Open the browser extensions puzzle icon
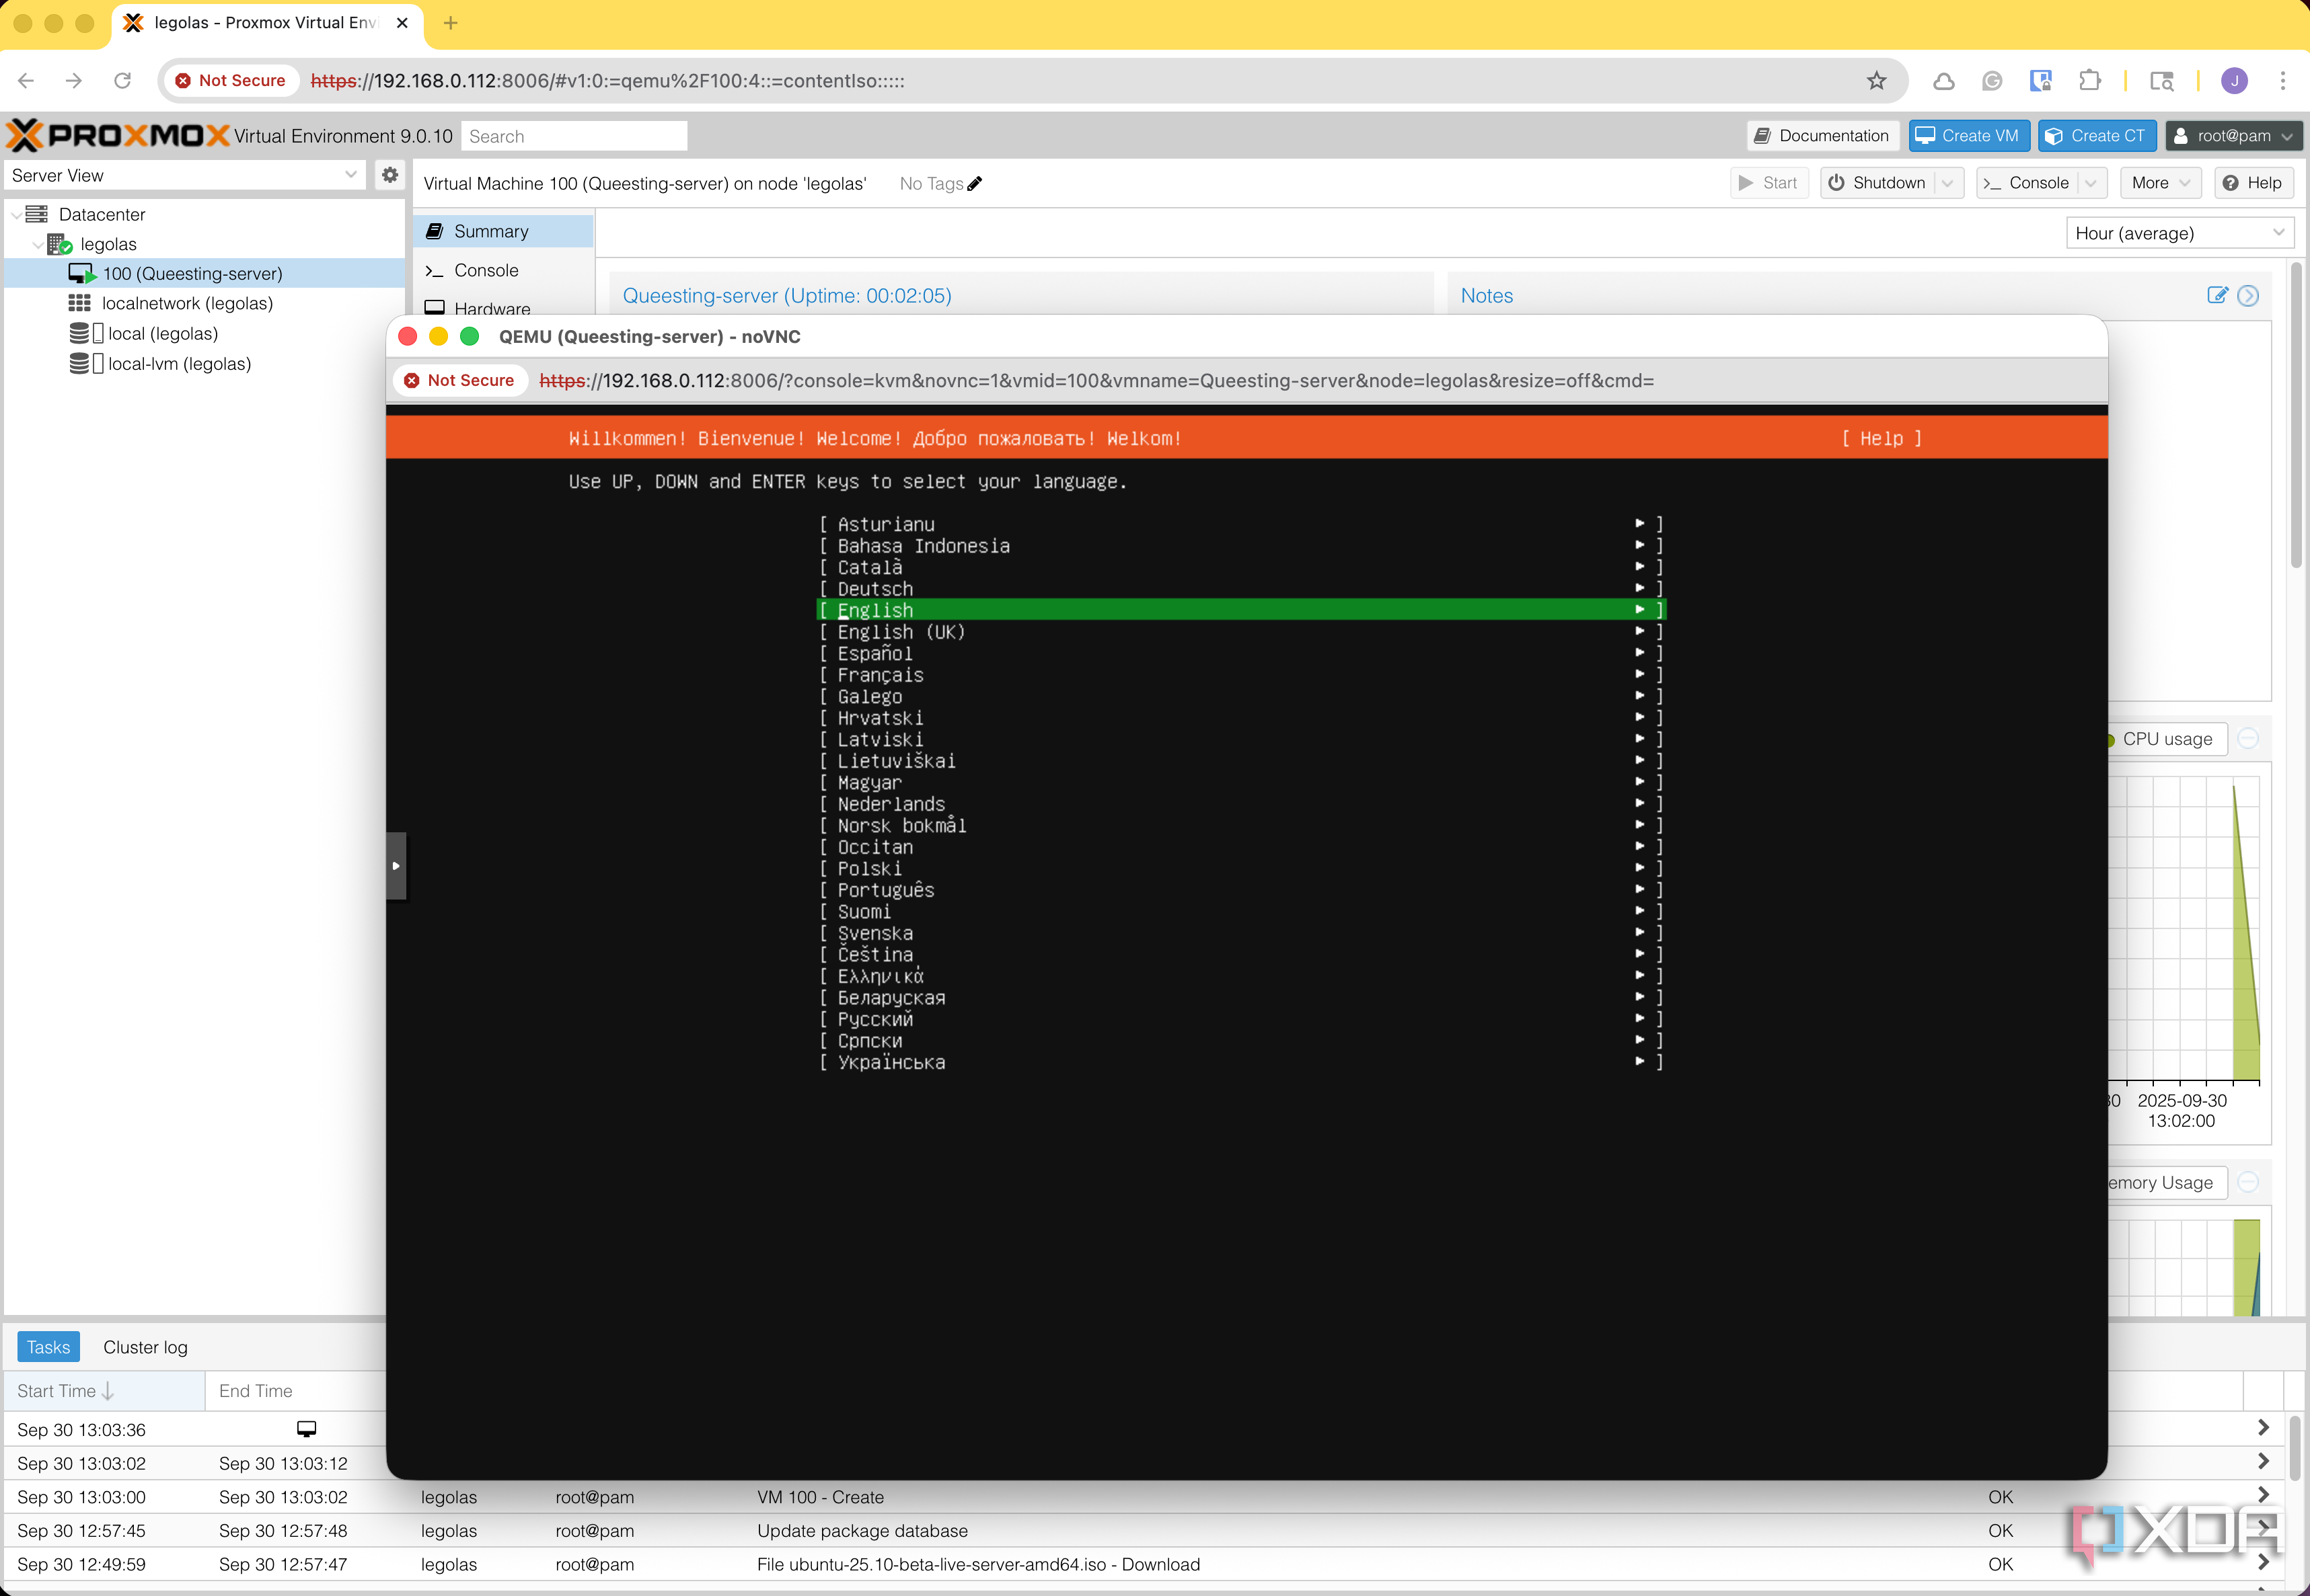The width and height of the screenshot is (2310, 1596). tap(2089, 81)
